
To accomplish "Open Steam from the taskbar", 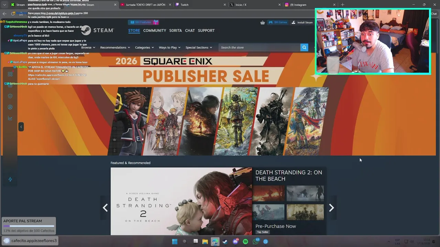I will pos(225,242).
